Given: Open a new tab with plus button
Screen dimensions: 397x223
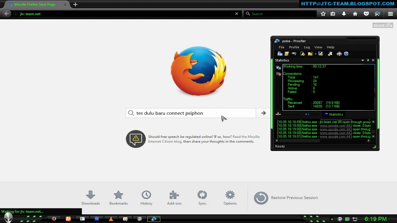Looking at the screenshot, I should pos(75,5).
